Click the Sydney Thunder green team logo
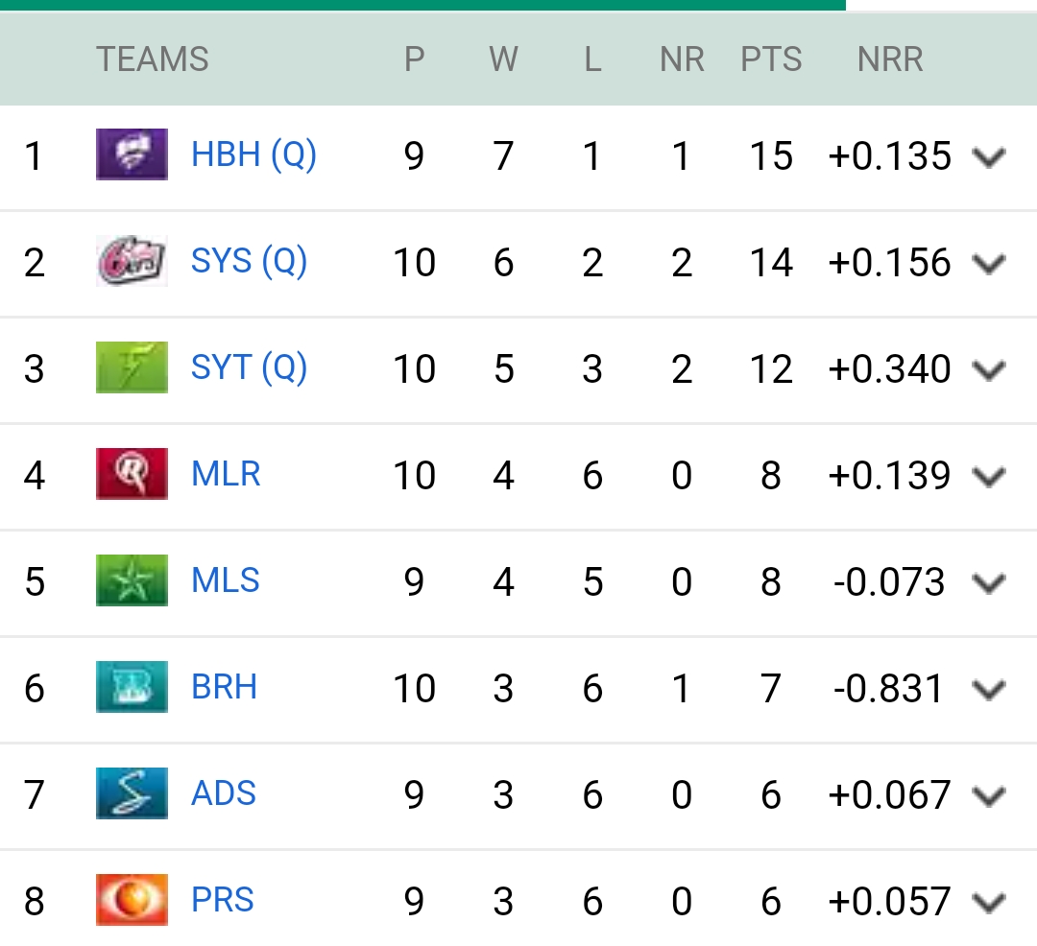Viewport: 1037px width, 946px height. point(132,367)
